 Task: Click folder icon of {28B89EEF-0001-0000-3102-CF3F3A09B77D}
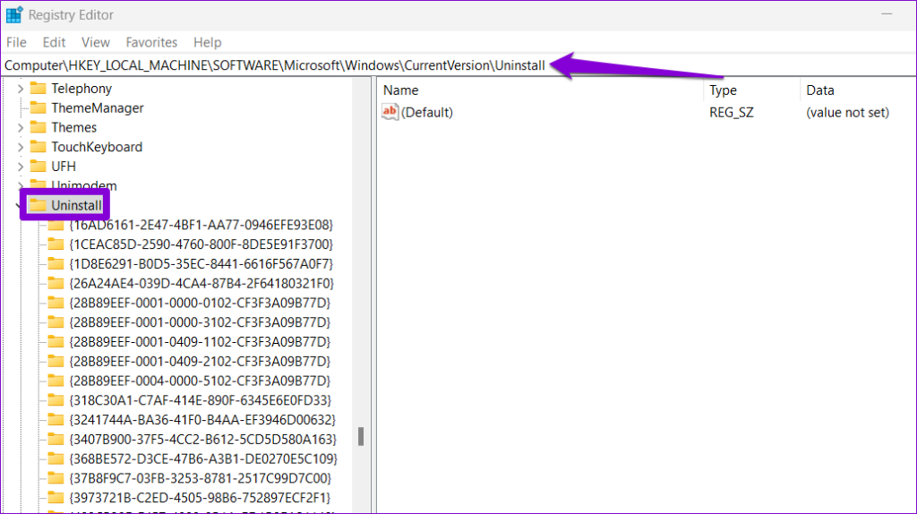point(56,321)
